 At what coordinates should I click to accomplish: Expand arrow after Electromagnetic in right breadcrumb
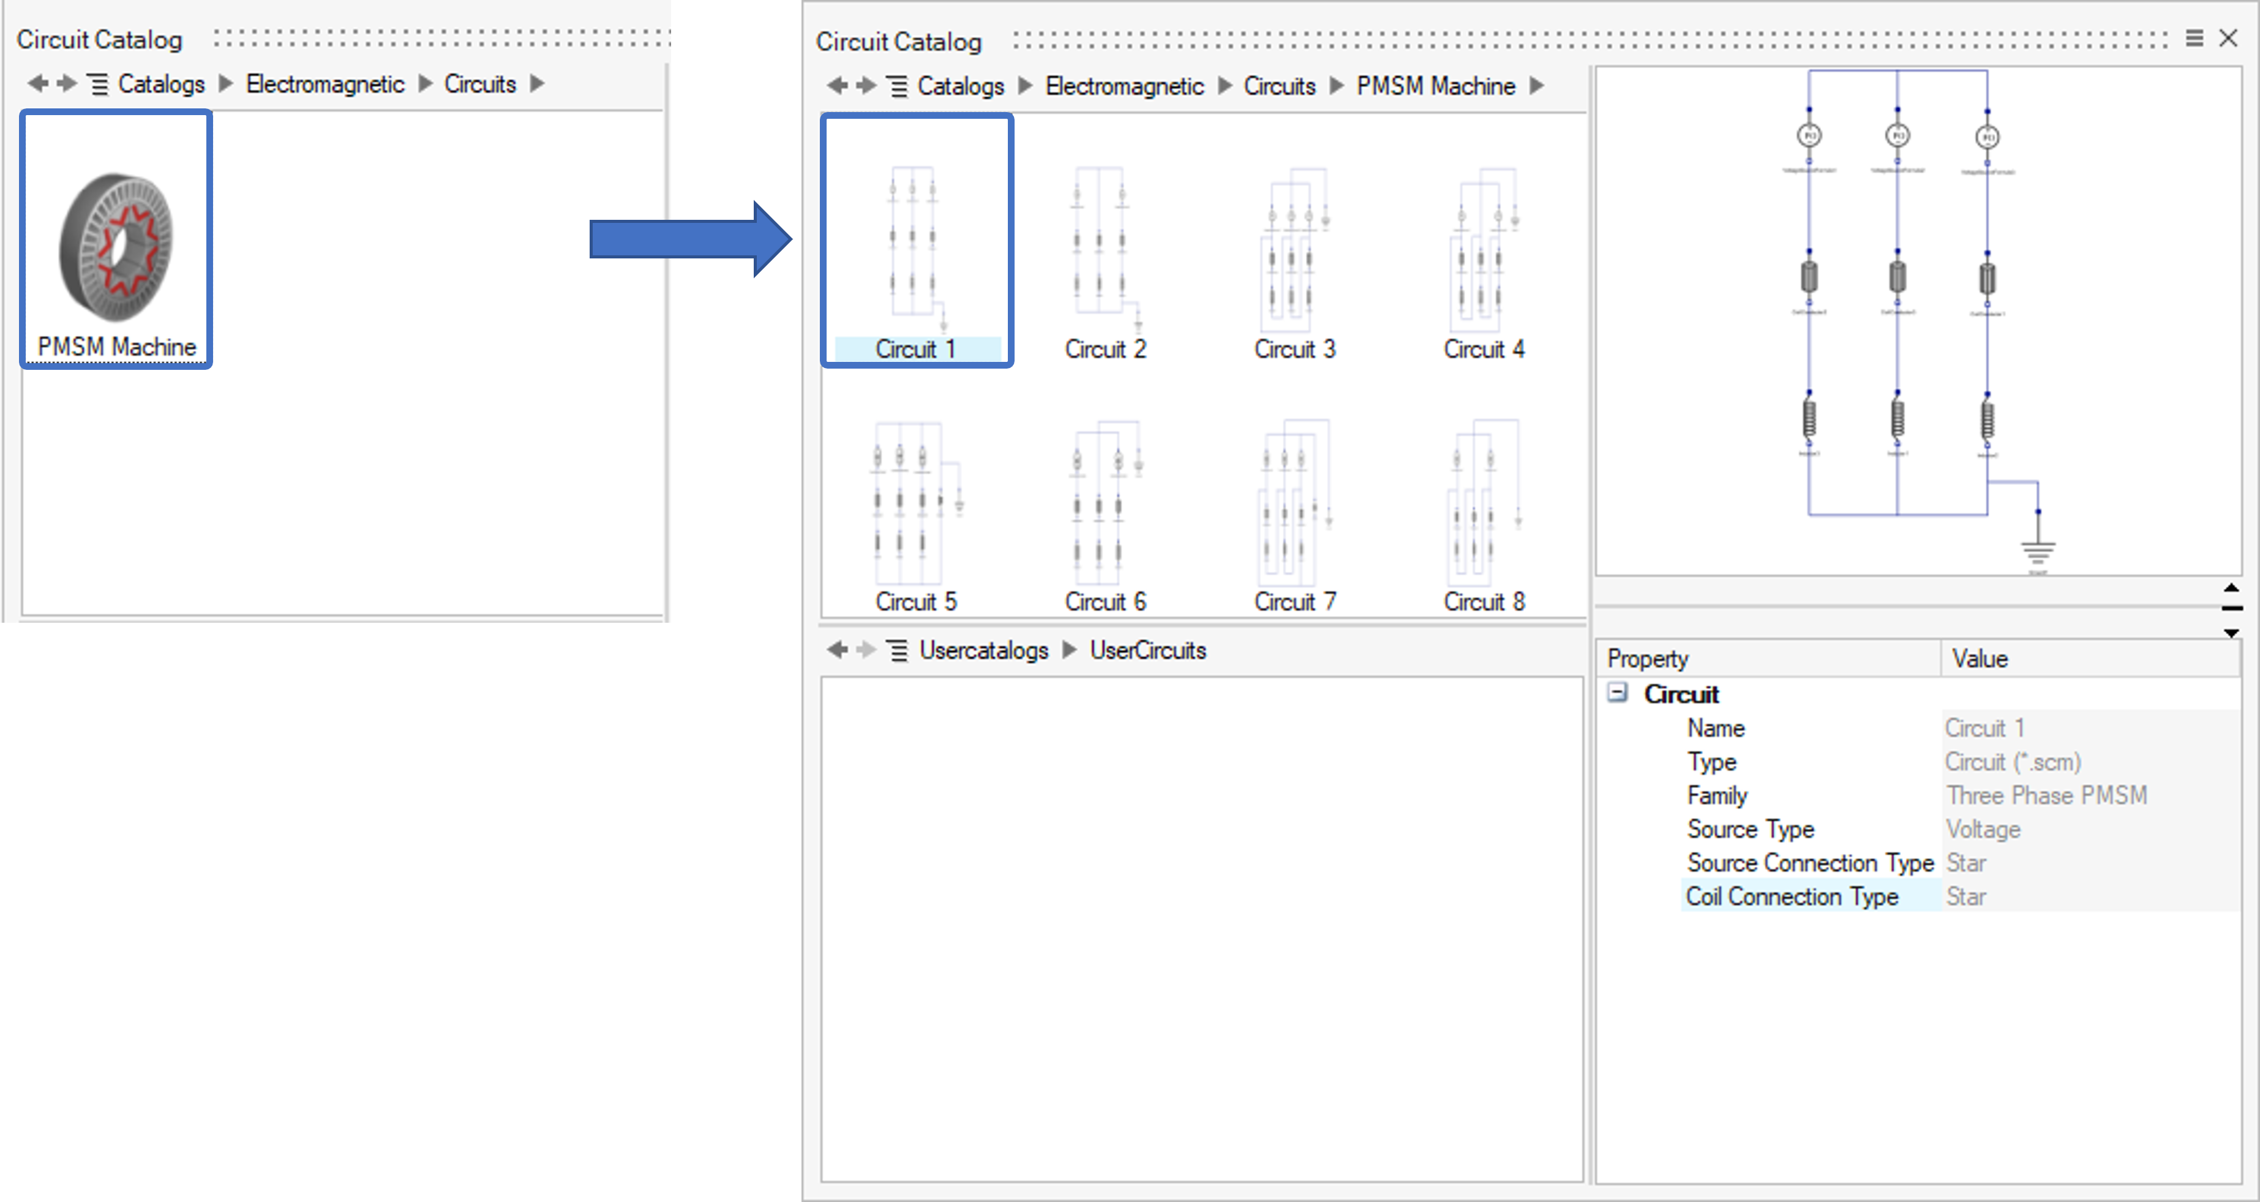[x=1226, y=86]
